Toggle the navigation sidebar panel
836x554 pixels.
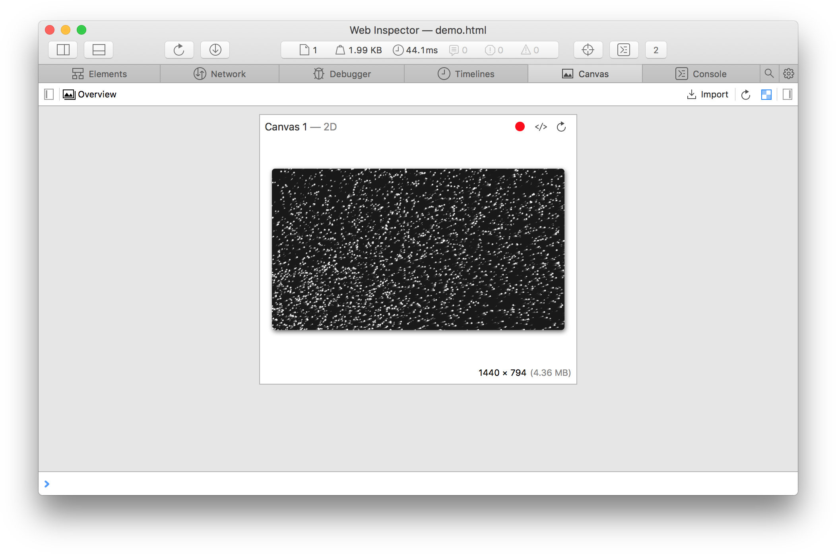pyautogui.click(x=49, y=94)
